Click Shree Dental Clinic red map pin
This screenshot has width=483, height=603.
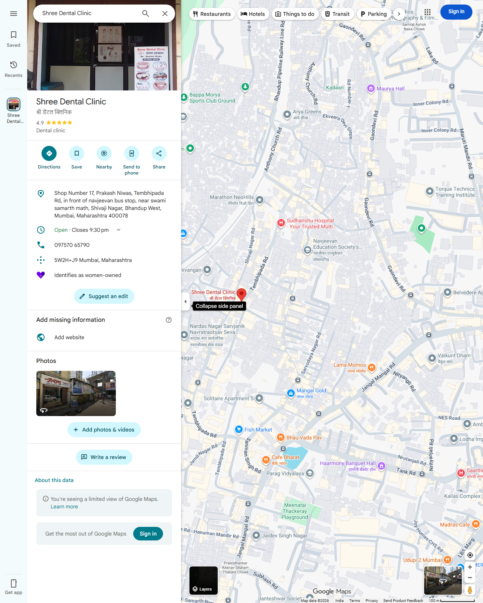tap(241, 294)
